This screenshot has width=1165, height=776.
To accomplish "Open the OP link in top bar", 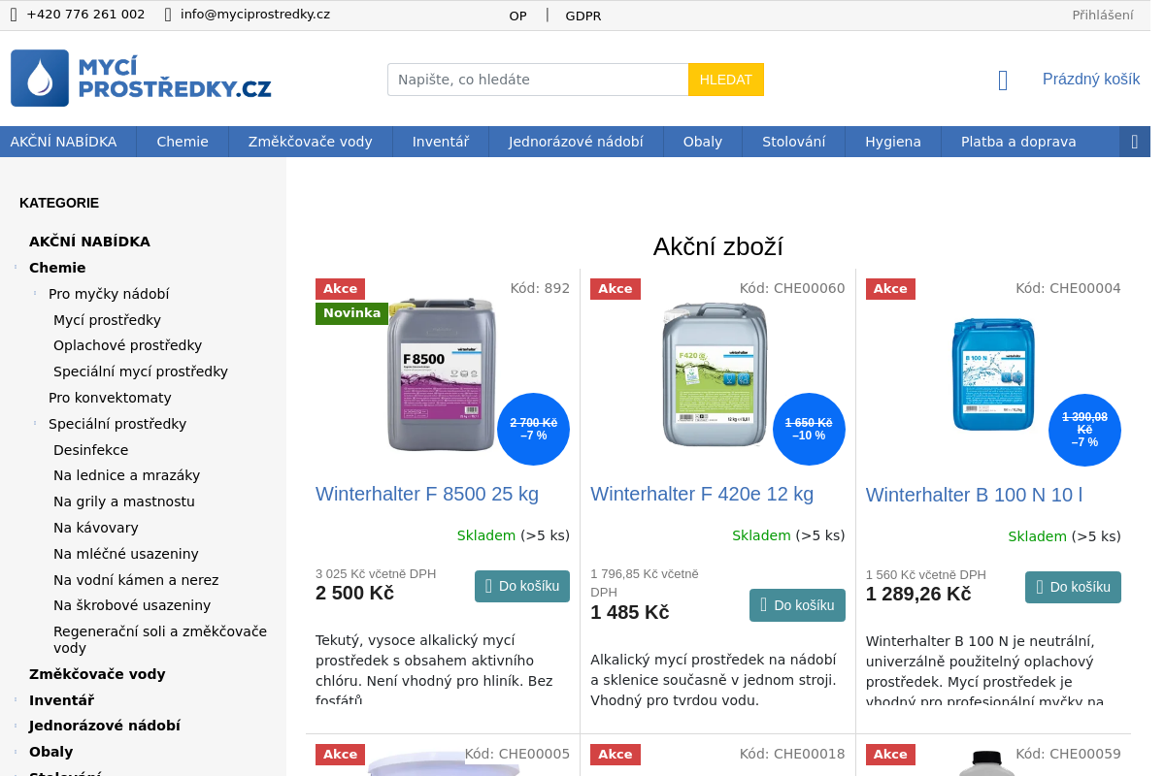I will [518, 16].
